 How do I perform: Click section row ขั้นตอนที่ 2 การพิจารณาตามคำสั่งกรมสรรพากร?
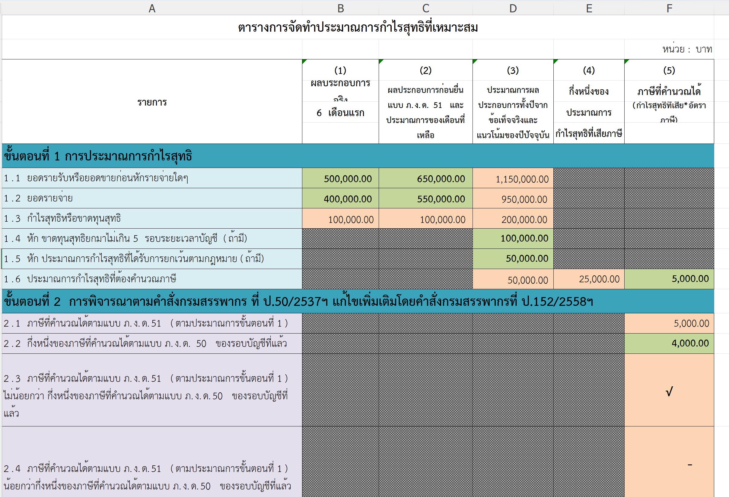(x=358, y=301)
